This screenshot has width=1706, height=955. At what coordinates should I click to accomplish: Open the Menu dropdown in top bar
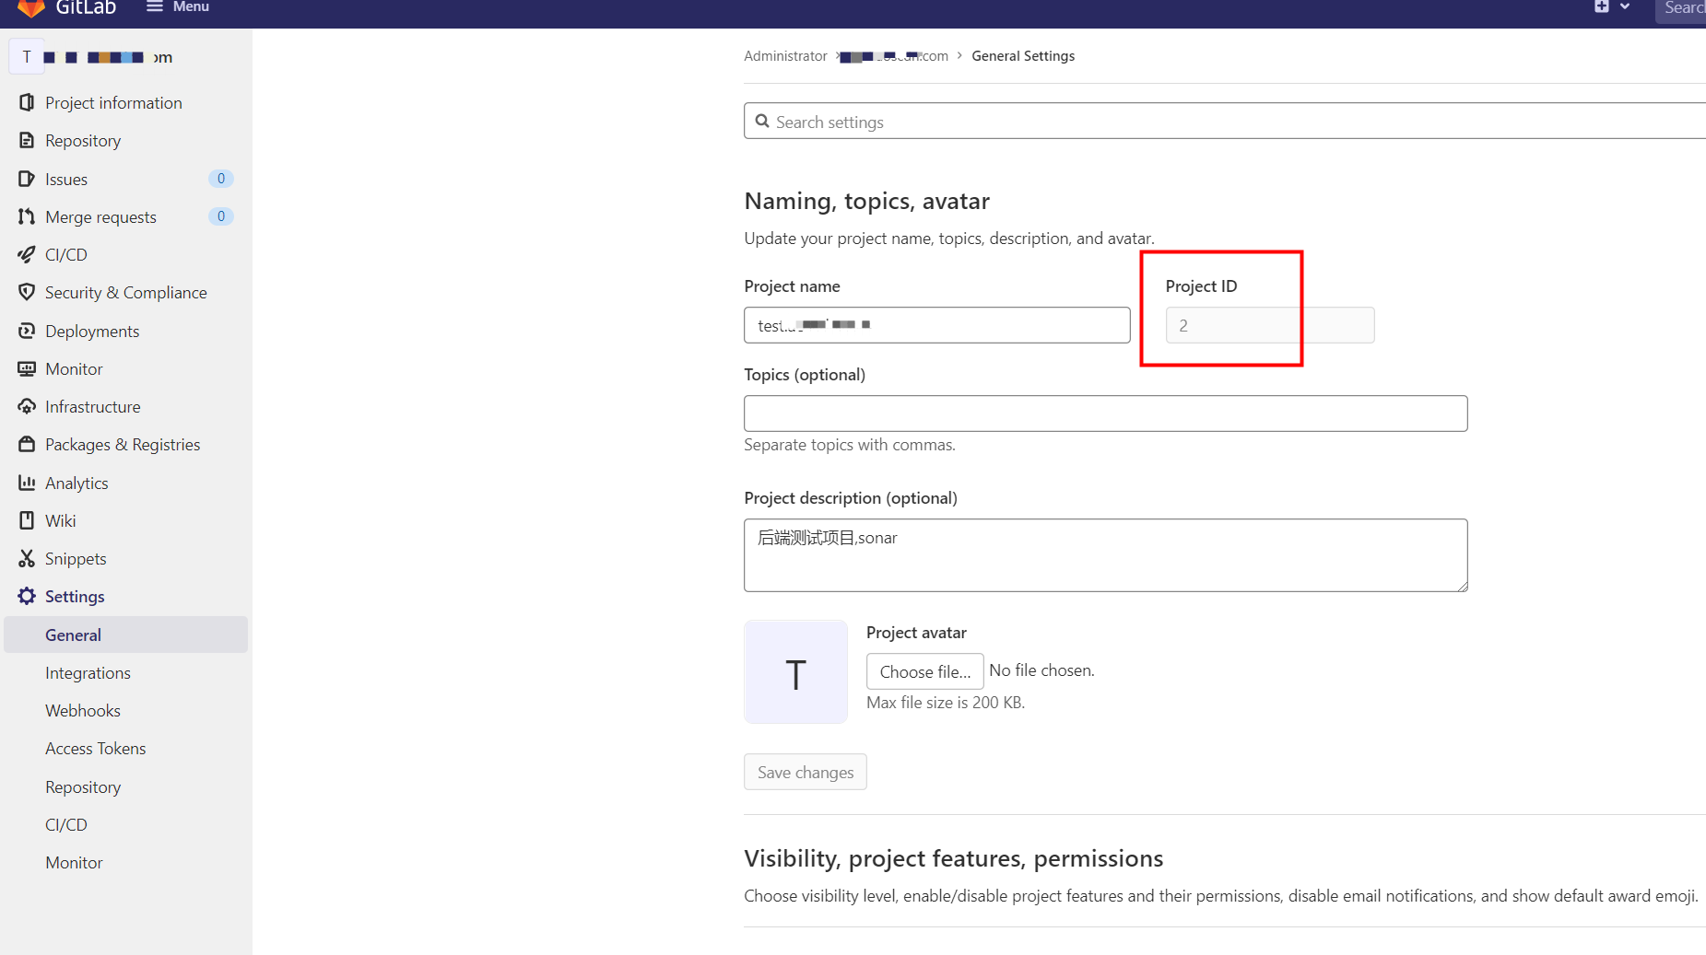177,7
